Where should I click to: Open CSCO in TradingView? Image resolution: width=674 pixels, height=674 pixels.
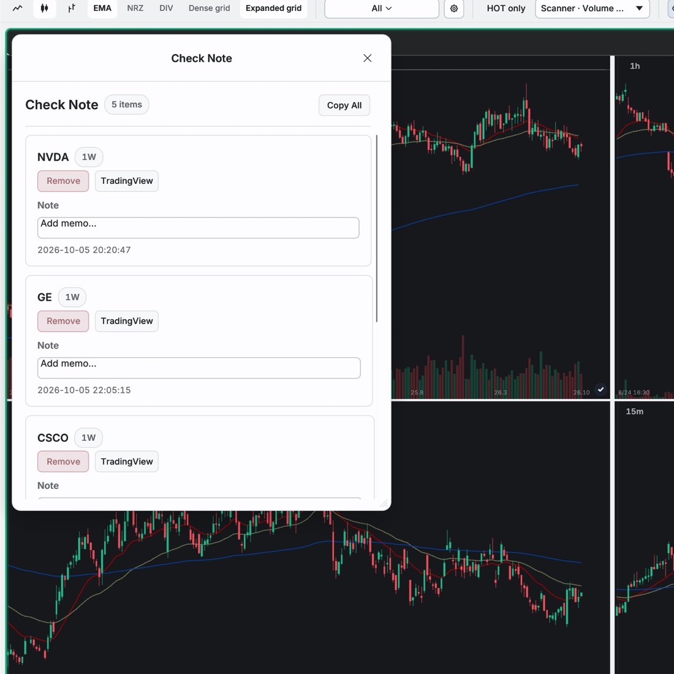(x=127, y=461)
